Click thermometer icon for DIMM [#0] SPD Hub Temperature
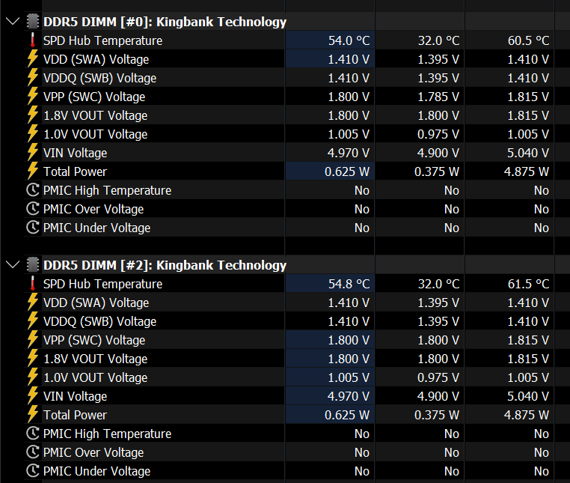The height and width of the screenshot is (483, 570). pyautogui.click(x=33, y=40)
